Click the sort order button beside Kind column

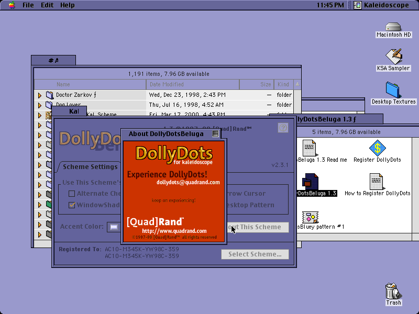(297, 84)
